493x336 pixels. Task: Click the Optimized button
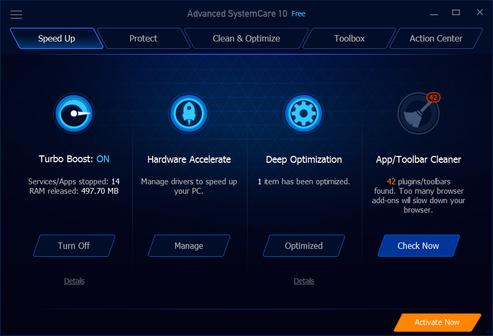(x=304, y=246)
